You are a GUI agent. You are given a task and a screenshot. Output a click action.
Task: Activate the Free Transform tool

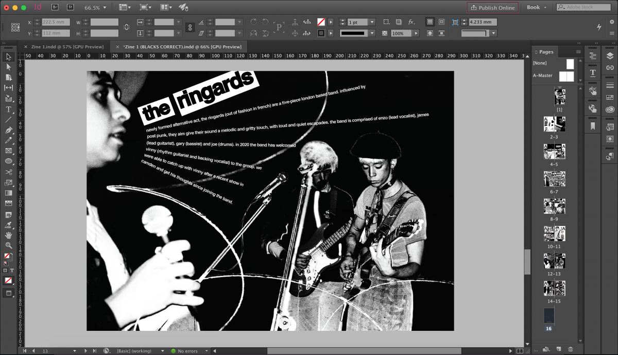pos(9,182)
